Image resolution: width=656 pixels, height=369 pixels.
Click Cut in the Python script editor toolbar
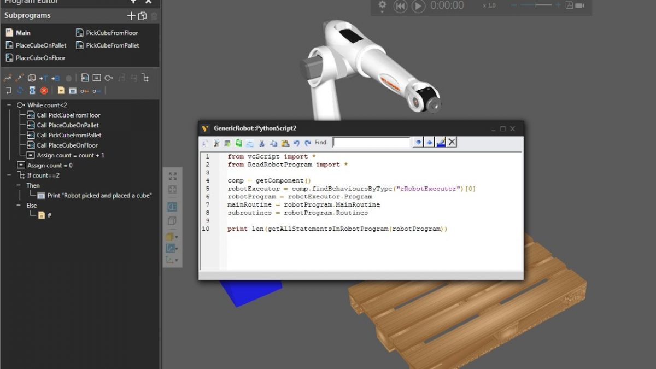261,142
